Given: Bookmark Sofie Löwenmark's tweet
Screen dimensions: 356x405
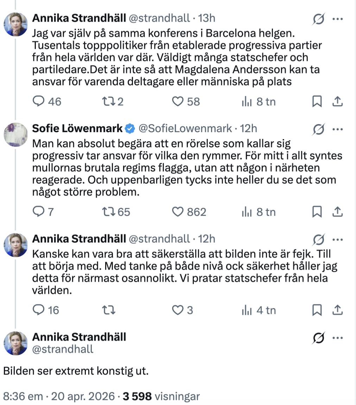Looking at the screenshot, I should 317,212.
